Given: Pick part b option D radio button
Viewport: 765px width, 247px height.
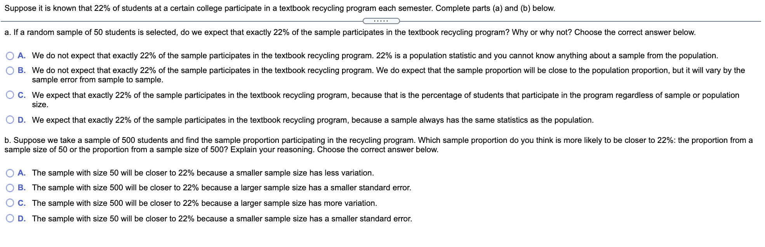Looking at the screenshot, I should (x=10, y=219).
